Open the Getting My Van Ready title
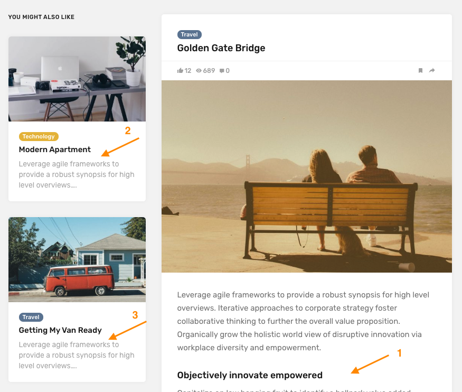This screenshot has height=392, width=462. pyautogui.click(x=60, y=330)
